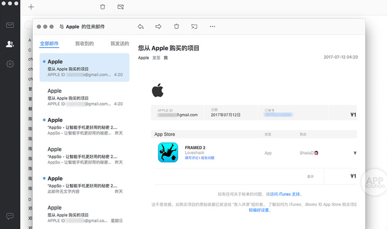Open the contacts sidebar icon
This screenshot has height=229, width=387.
point(10,44)
